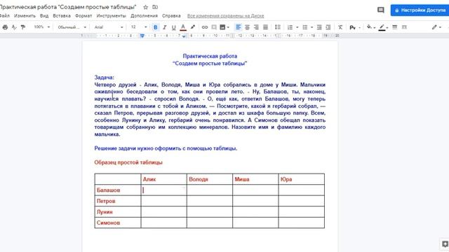
Task: Open the input tools language button
Action: pos(352,27)
